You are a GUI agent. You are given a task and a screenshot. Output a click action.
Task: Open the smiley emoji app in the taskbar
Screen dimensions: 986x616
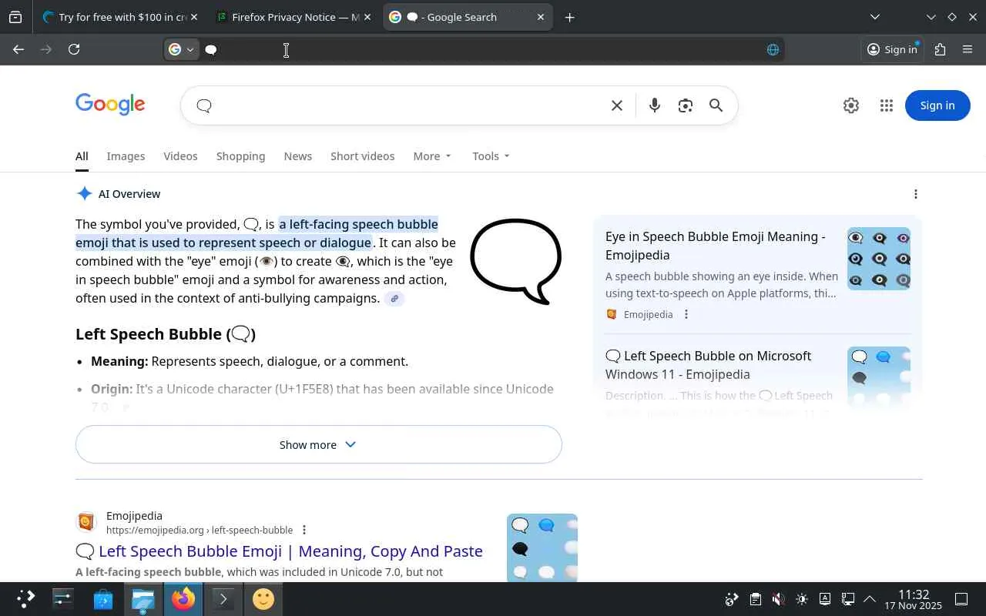pyautogui.click(x=263, y=599)
